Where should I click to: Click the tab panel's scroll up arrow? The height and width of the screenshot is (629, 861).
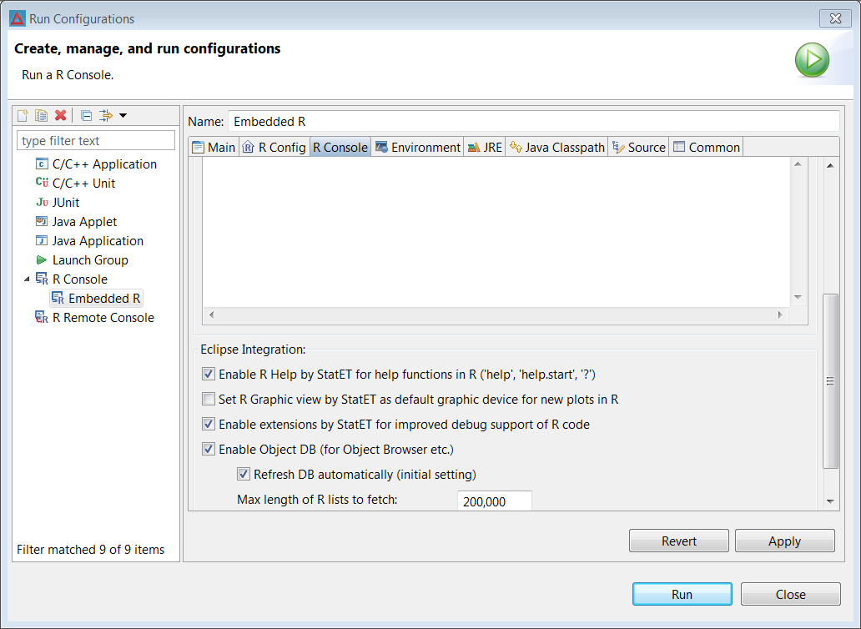pos(831,165)
